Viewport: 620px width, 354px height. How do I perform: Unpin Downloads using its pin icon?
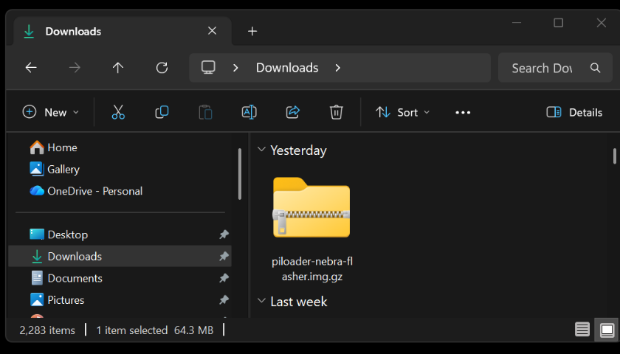[x=224, y=256]
